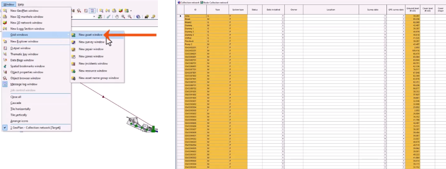Open GPS survey date dropdown for Orifice row
The width and height of the screenshot is (446, 169).
404,38
